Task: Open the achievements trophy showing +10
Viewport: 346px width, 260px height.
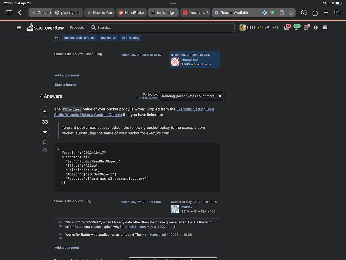Action: [x=297, y=27]
